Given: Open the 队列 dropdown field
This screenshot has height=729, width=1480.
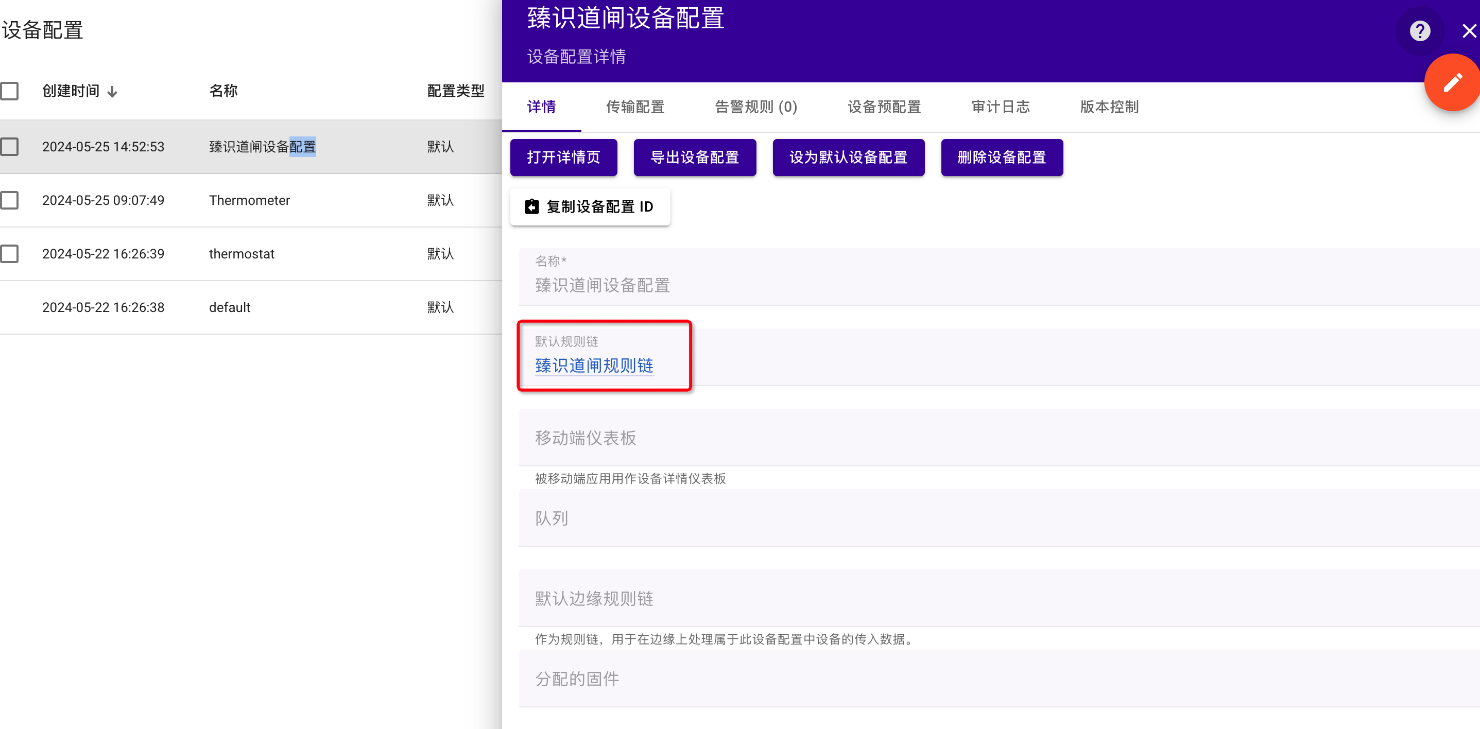Looking at the screenshot, I should (x=999, y=517).
